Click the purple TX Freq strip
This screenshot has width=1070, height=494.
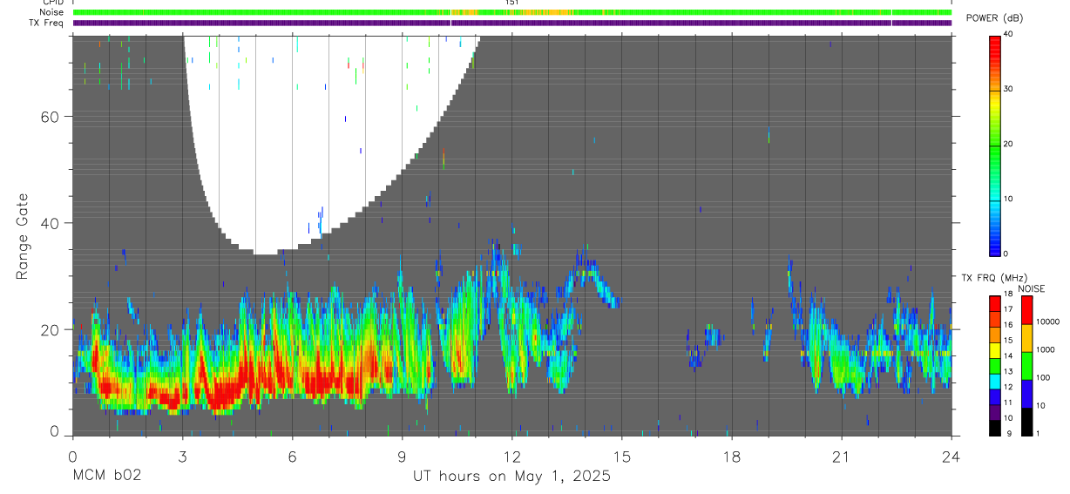coord(512,23)
